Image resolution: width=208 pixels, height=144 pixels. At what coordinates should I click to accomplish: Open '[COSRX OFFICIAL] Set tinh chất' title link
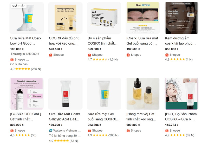pos(25,117)
